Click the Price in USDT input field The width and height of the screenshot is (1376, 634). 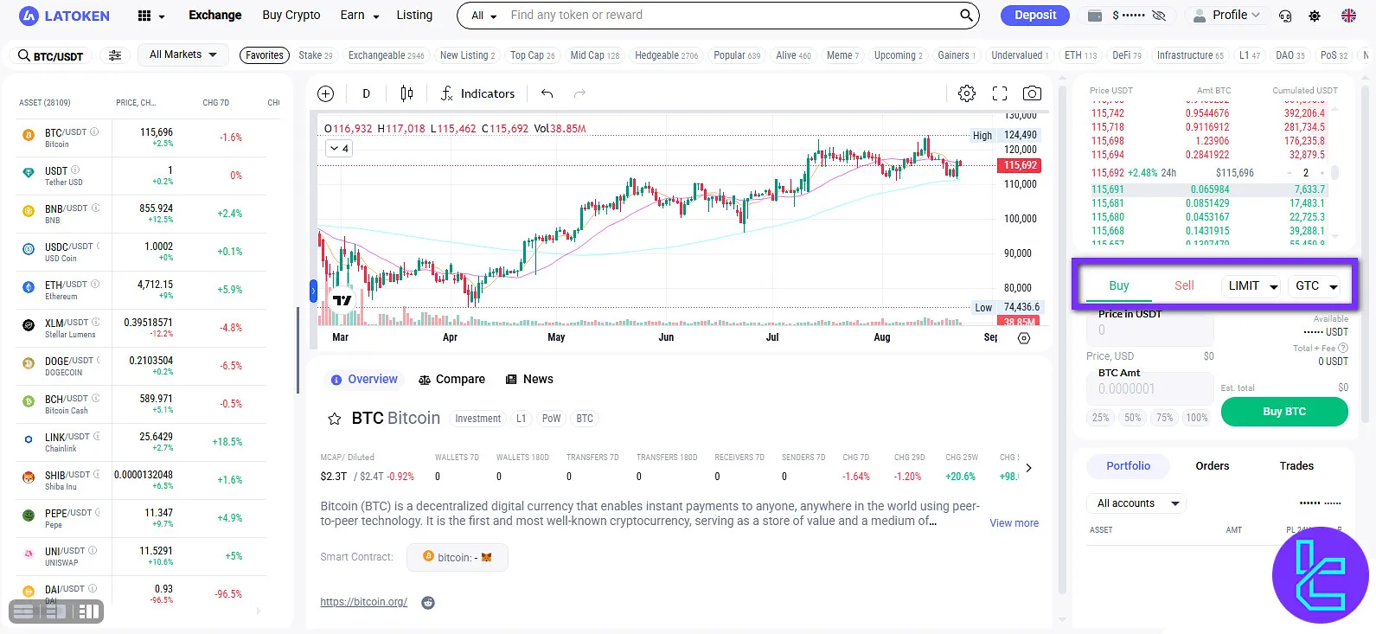pyautogui.click(x=1149, y=330)
